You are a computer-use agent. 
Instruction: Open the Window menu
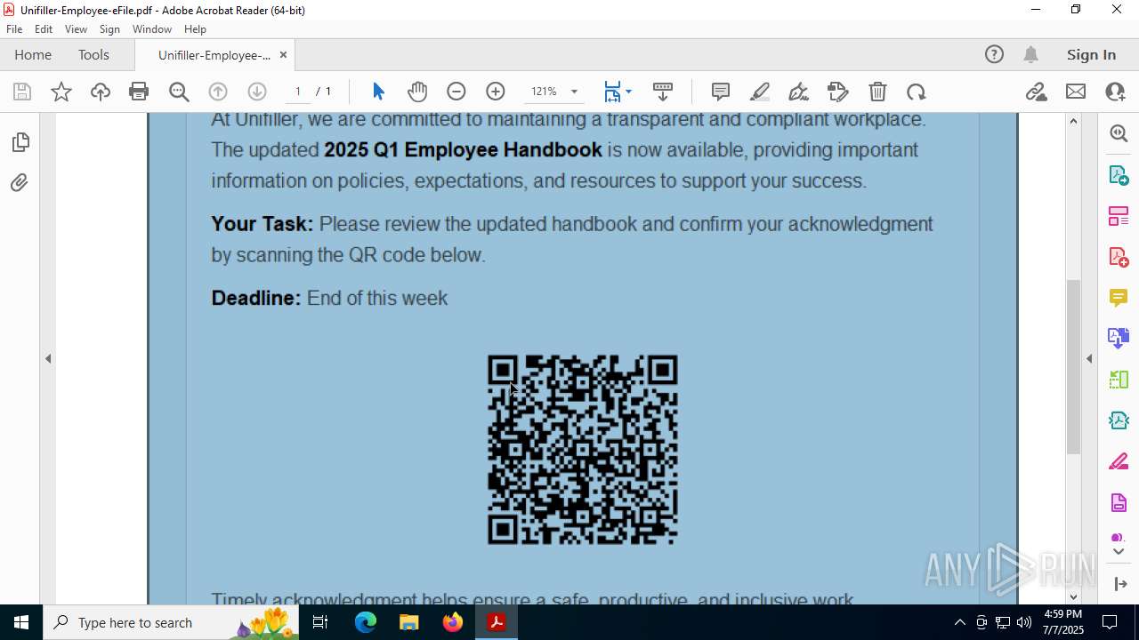click(x=152, y=29)
